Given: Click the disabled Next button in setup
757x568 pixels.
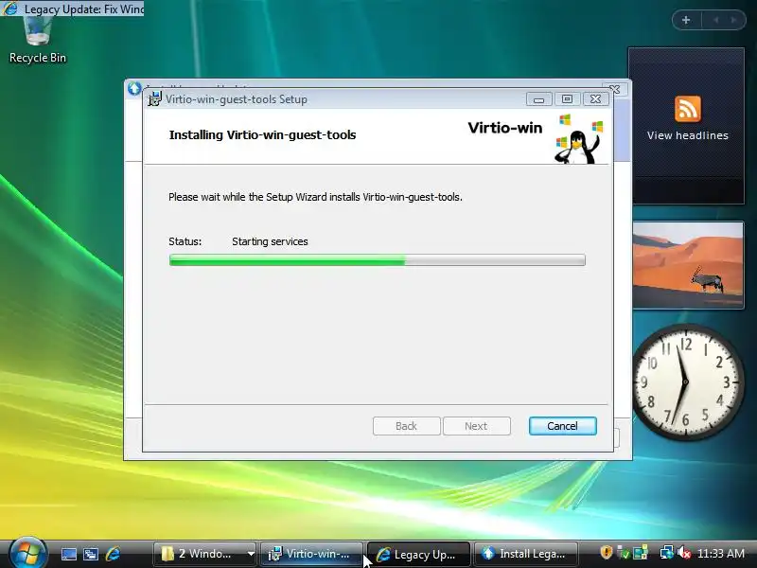Looking at the screenshot, I should click(x=477, y=426).
